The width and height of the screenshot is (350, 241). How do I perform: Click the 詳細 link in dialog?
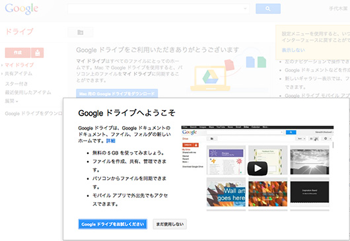[x=110, y=141]
